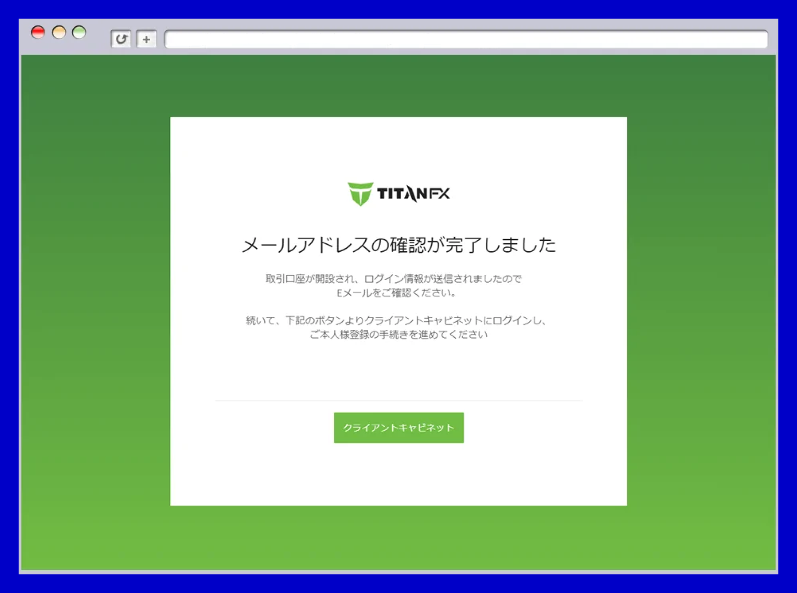Click the green maximize window button
Viewport: 797px width, 593px height.
pos(79,32)
